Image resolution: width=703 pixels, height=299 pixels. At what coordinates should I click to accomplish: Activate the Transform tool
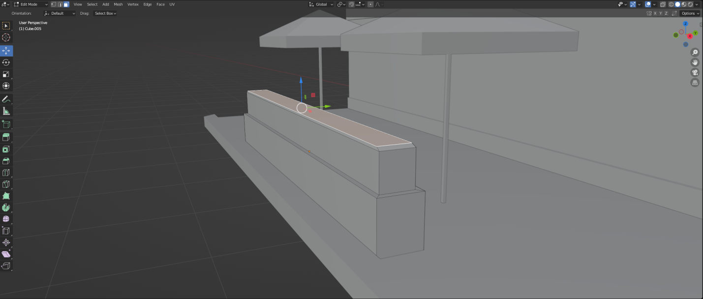point(6,86)
